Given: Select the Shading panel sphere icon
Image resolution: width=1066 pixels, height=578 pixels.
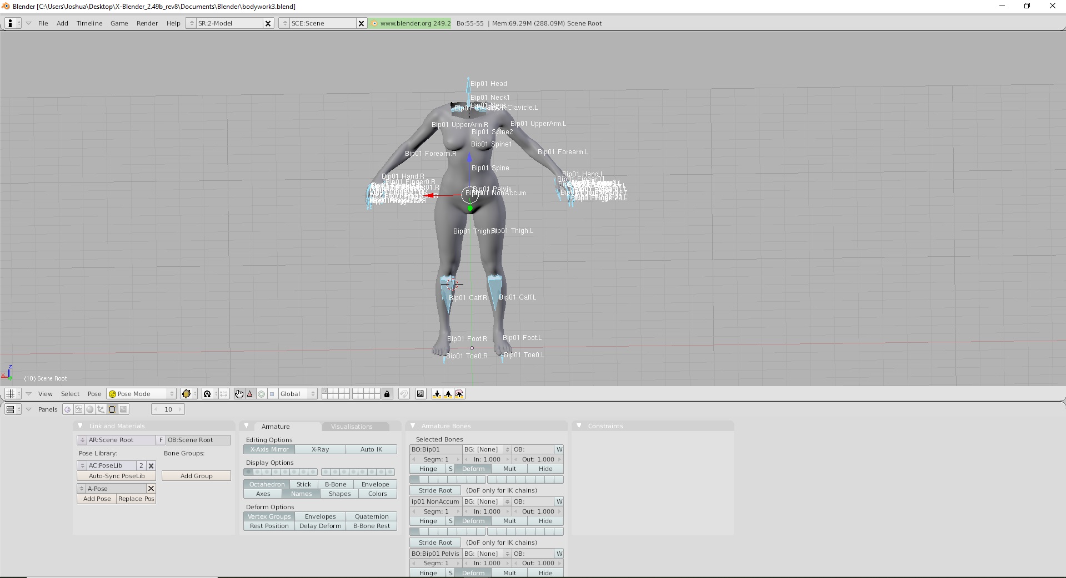Looking at the screenshot, I should 89,409.
